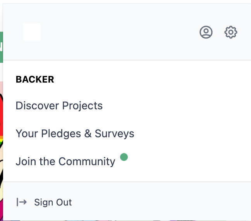The width and height of the screenshot is (251, 221).
Task: Open account settings via gear icon
Action: [231, 32]
